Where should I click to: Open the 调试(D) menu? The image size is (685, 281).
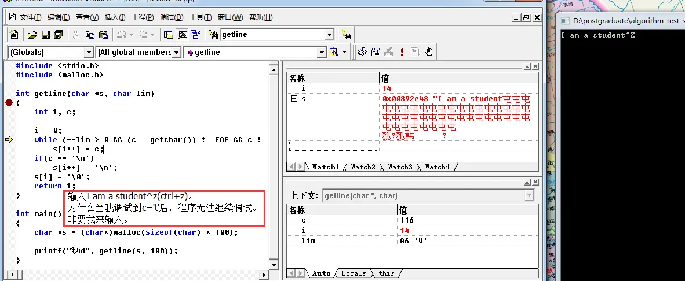click(172, 17)
